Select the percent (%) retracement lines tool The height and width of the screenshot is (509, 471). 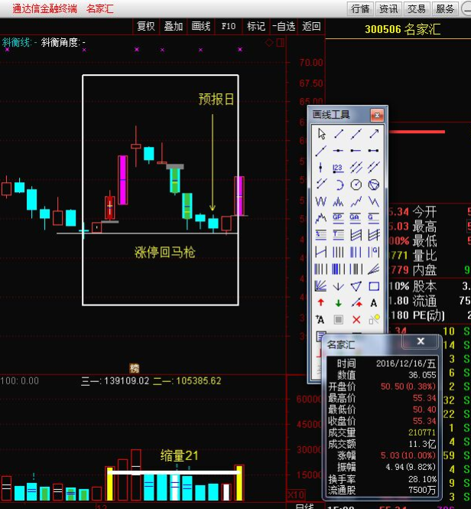click(x=321, y=235)
